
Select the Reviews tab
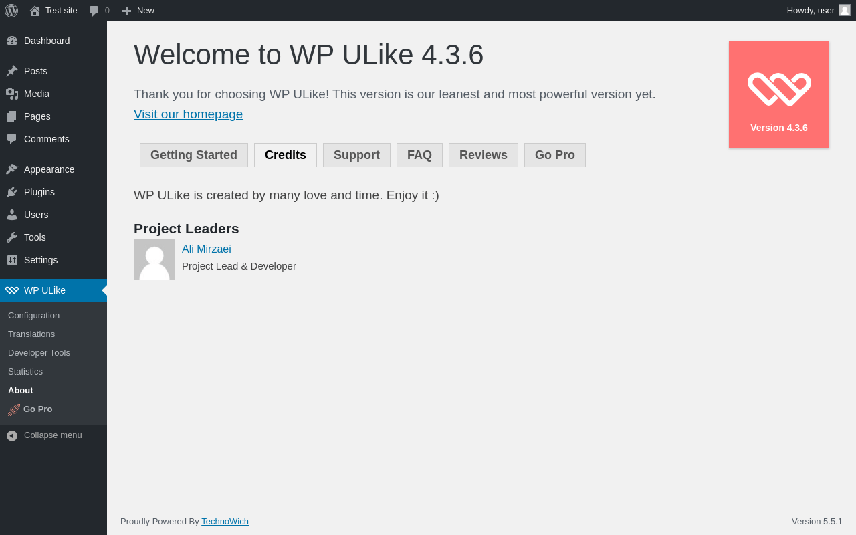click(x=484, y=155)
